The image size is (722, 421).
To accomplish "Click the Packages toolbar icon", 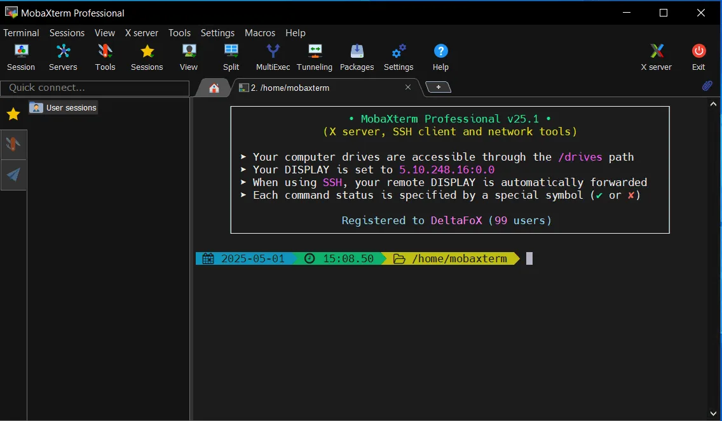I will click(357, 57).
